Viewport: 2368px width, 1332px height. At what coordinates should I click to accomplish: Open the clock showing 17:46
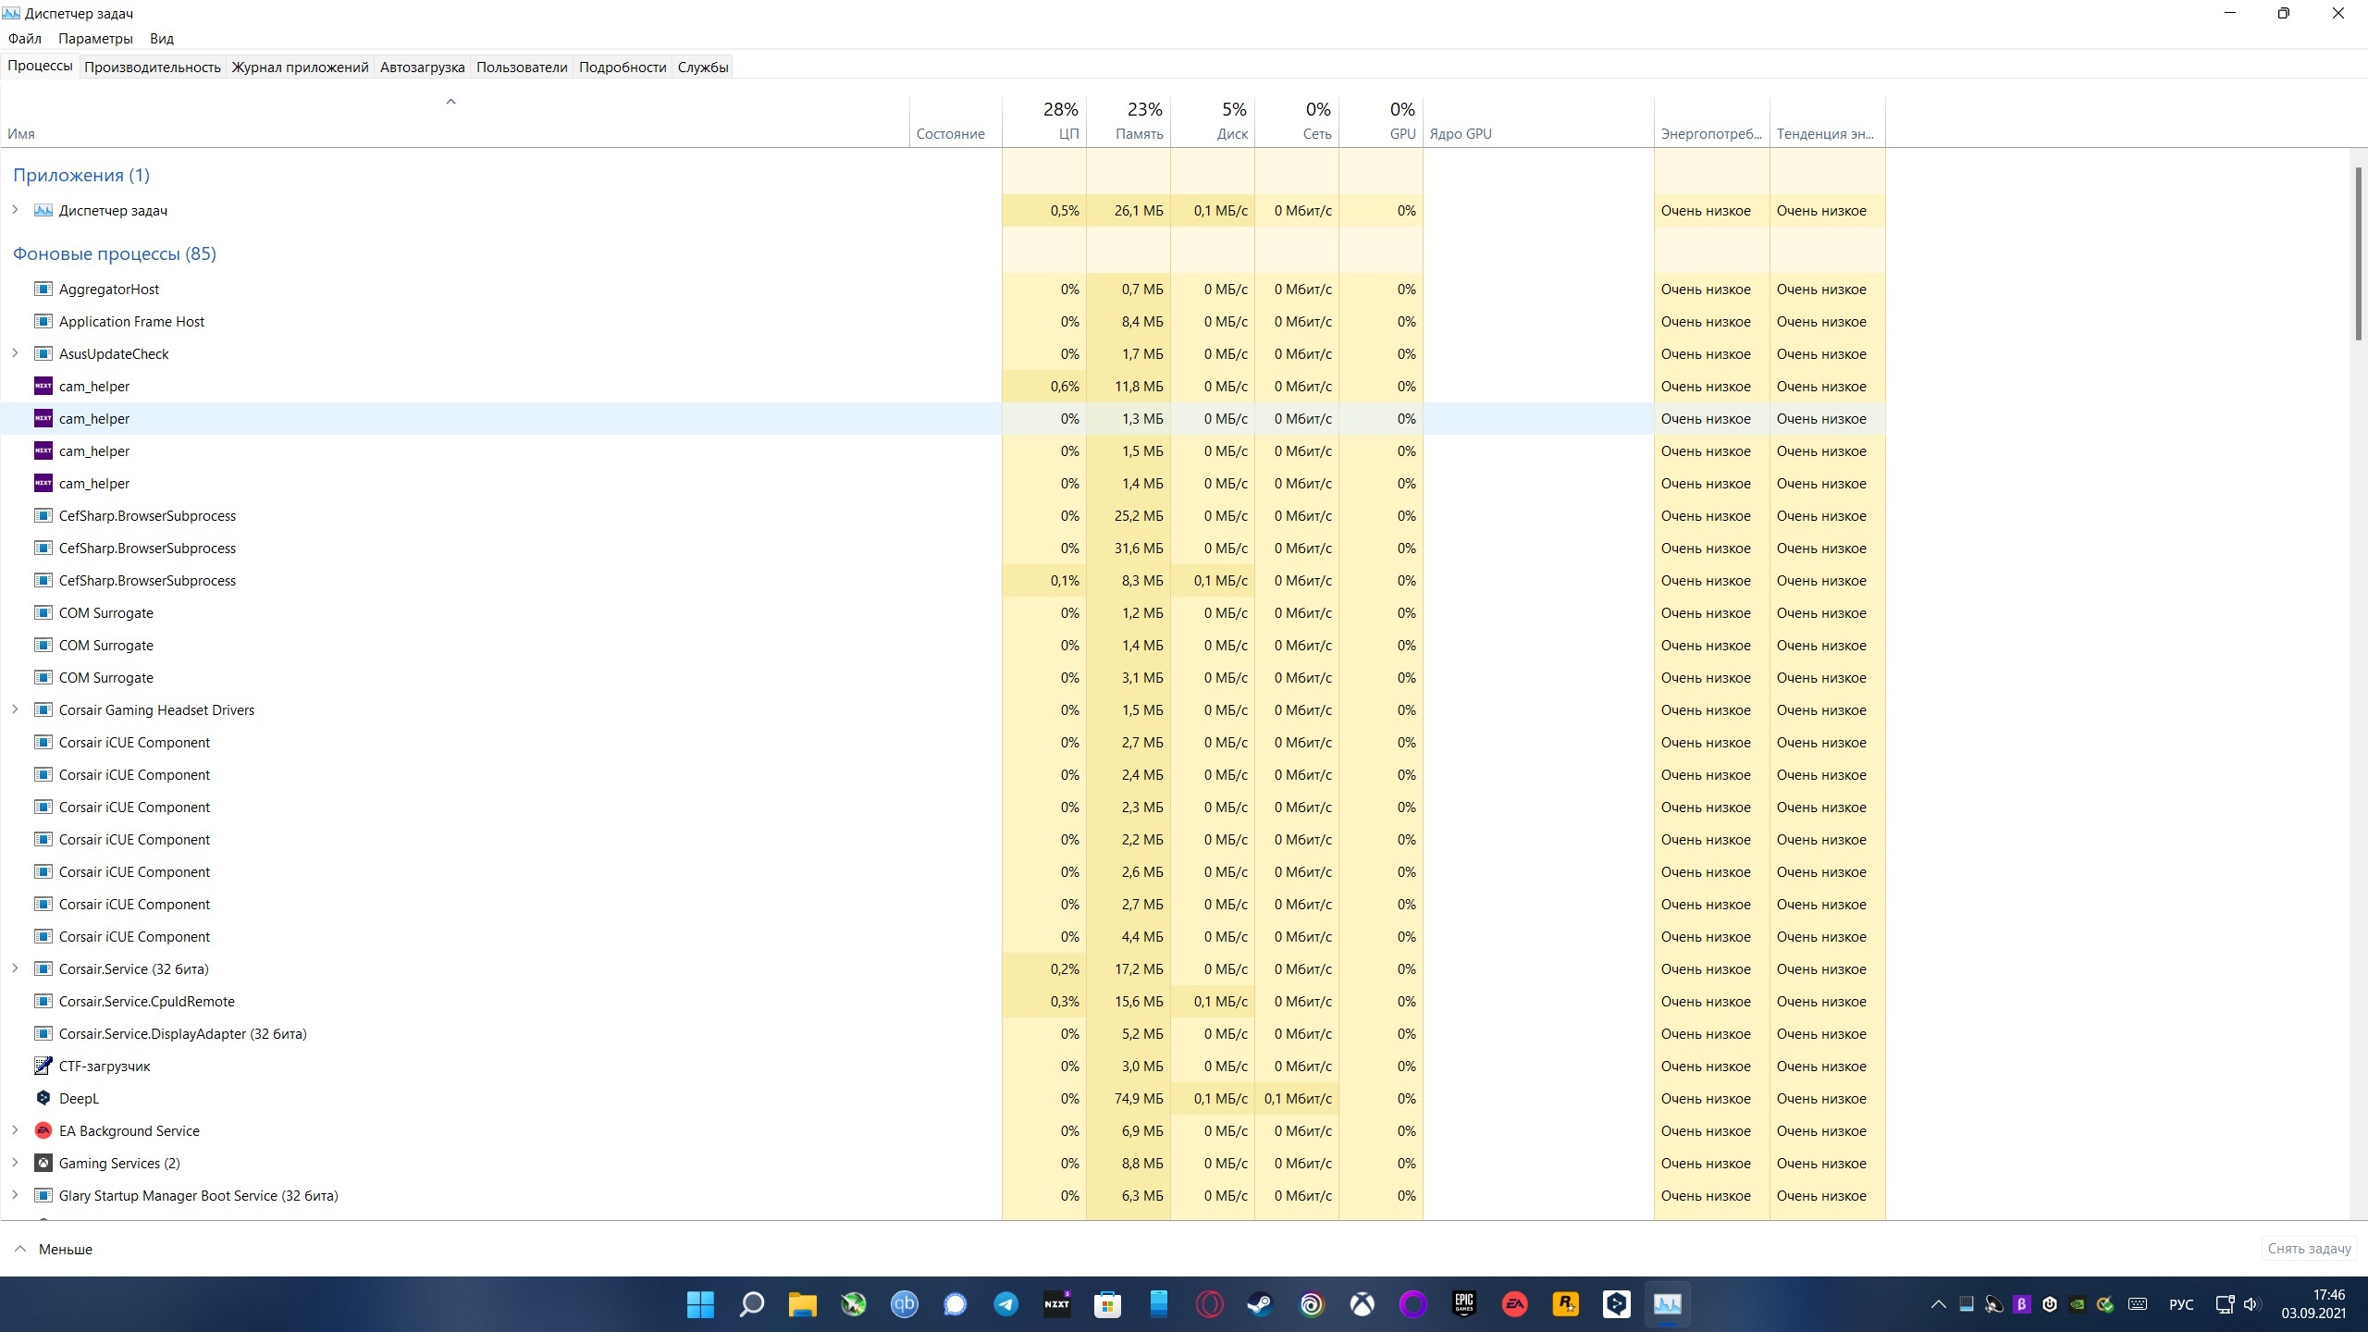(x=2313, y=1304)
